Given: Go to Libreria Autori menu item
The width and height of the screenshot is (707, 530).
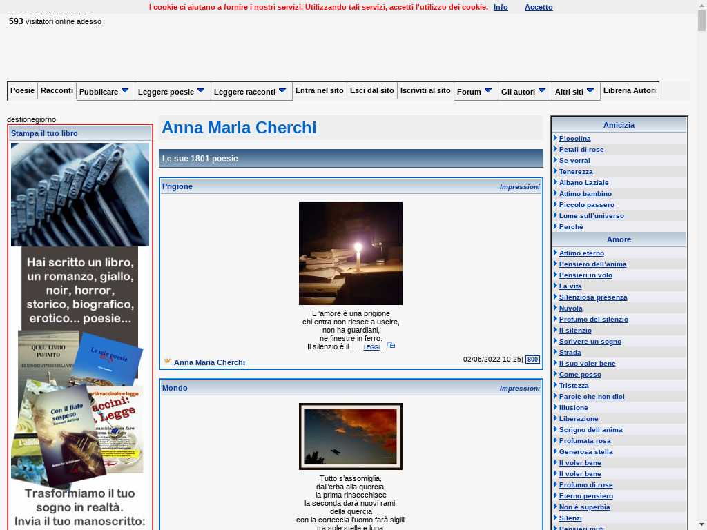Looking at the screenshot, I should 629,90.
